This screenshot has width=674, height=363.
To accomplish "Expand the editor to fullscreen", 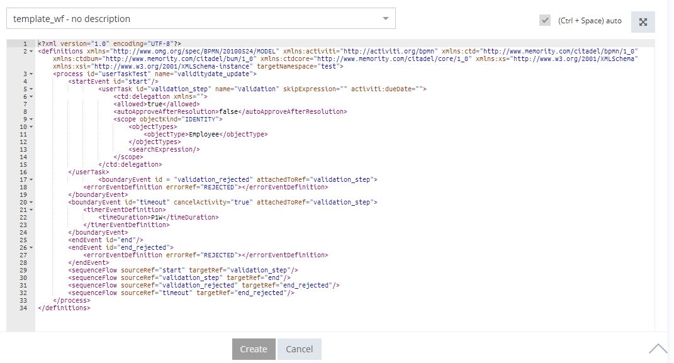I will [643, 22].
